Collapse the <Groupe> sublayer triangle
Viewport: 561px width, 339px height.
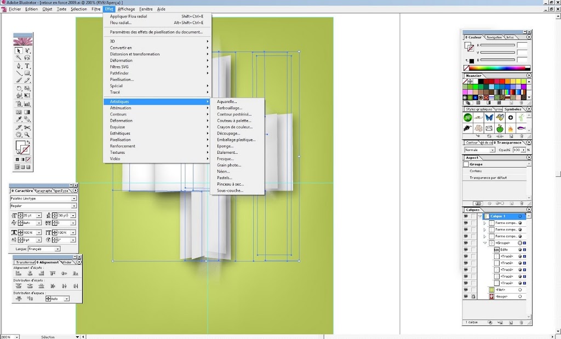[485, 243]
